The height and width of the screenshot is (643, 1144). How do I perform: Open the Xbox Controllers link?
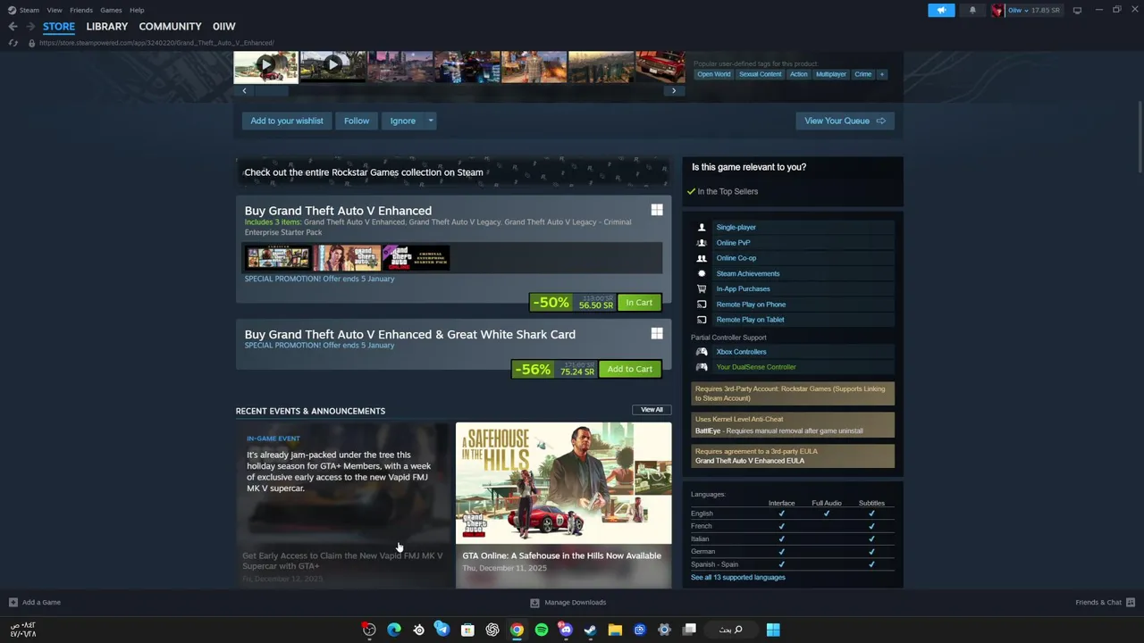click(741, 352)
